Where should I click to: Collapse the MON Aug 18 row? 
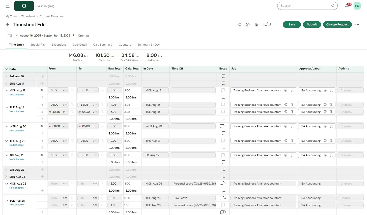(x=7, y=90)
